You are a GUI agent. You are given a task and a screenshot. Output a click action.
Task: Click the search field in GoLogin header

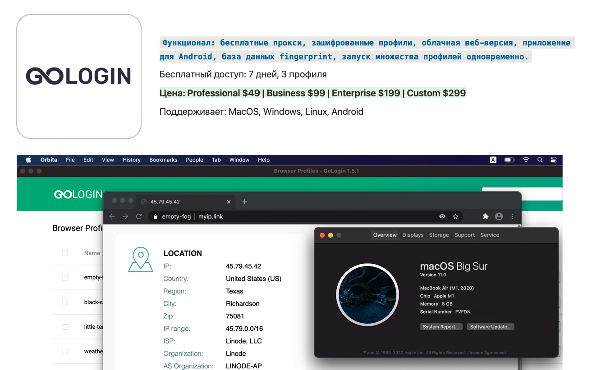[522, 194]
